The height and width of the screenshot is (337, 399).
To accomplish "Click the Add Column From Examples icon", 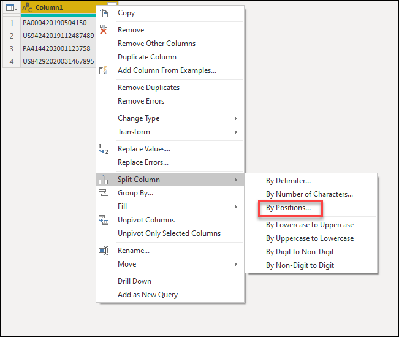I will click(104, 70).
